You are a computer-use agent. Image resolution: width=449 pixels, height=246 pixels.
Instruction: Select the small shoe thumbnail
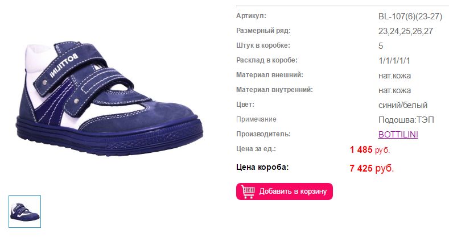point(24,212)
